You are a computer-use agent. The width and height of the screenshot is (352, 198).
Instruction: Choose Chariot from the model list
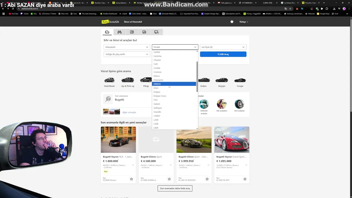click(174, 60)
